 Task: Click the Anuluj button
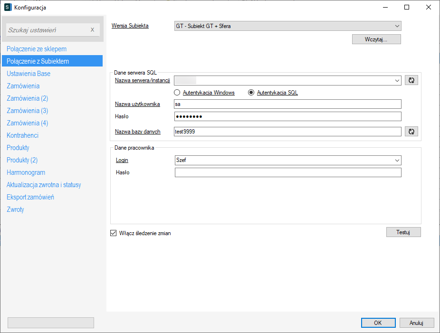[416, 323]
